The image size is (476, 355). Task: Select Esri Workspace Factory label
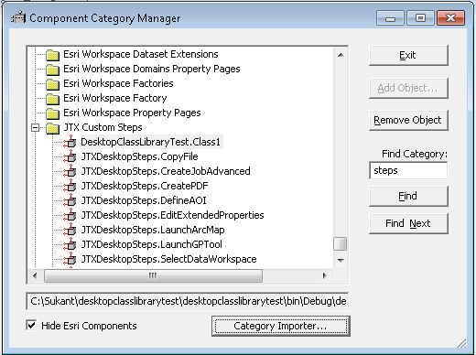click(115, 98)
